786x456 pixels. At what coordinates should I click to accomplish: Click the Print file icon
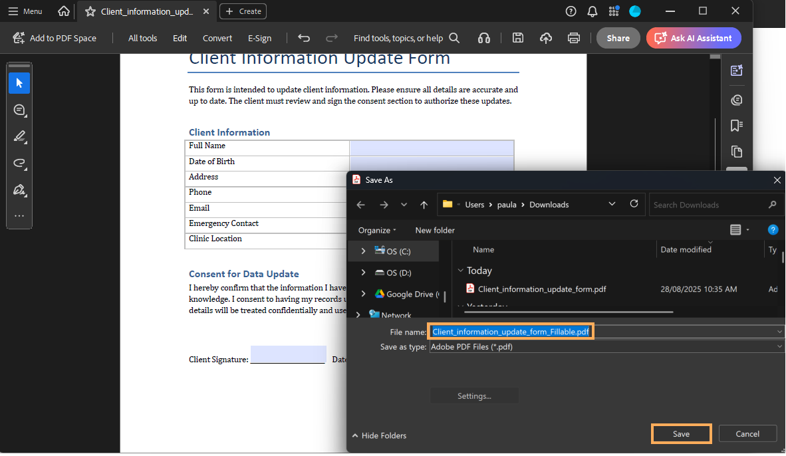point(574,38)
